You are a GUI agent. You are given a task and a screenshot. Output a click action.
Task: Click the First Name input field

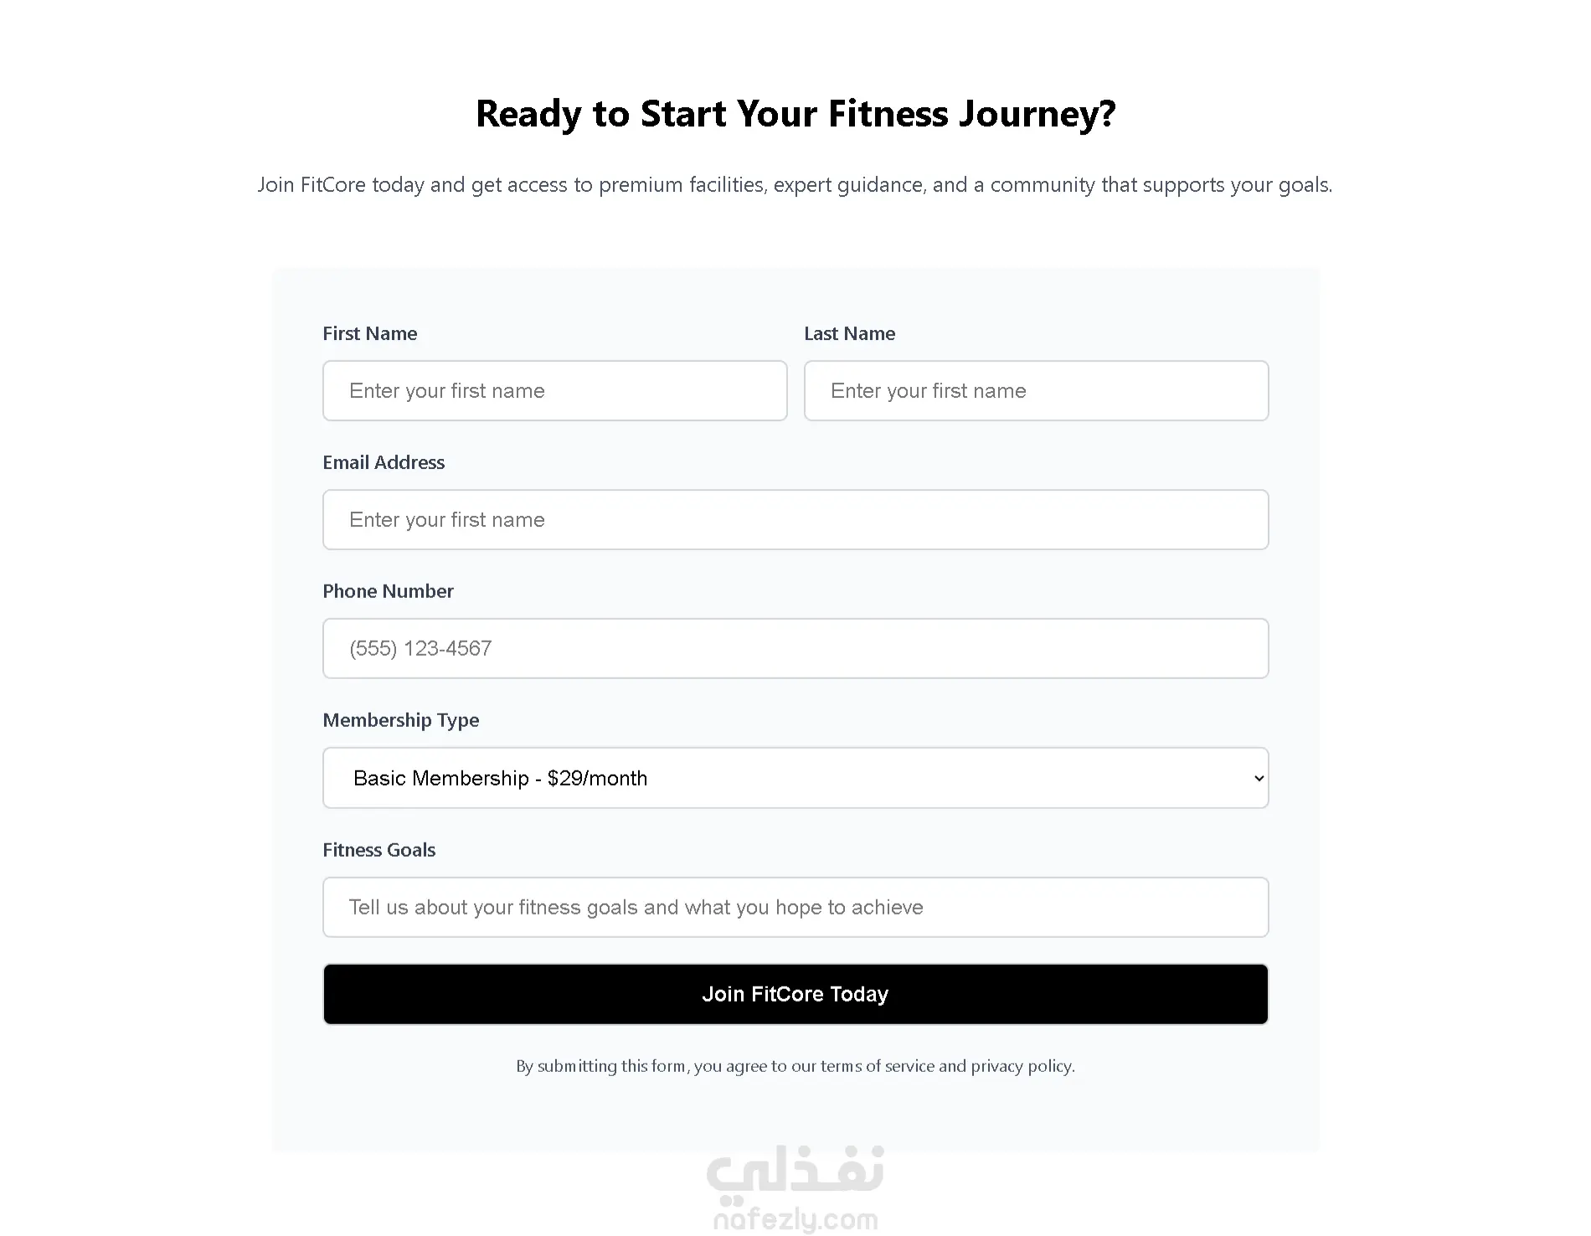(554, 391)
